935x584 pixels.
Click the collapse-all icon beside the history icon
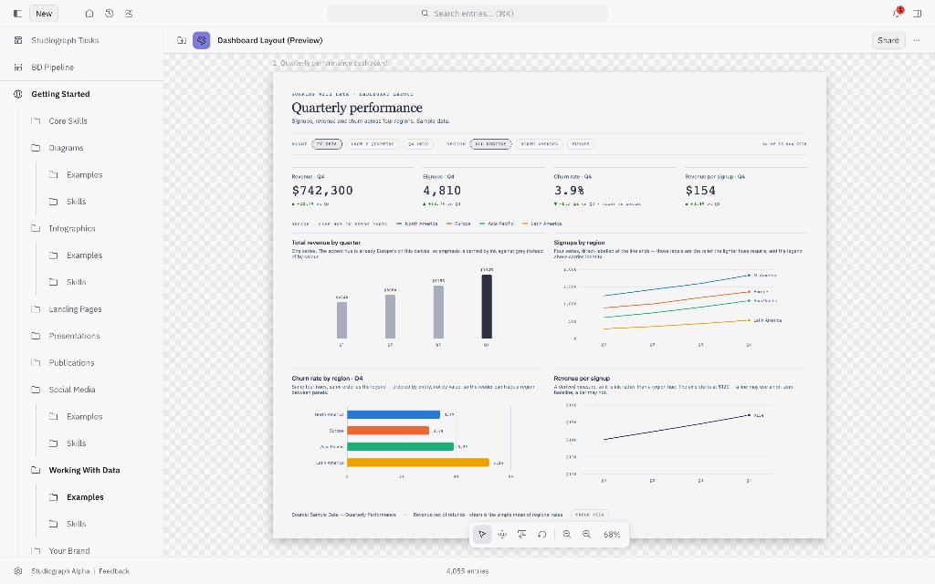coord(129,13)
